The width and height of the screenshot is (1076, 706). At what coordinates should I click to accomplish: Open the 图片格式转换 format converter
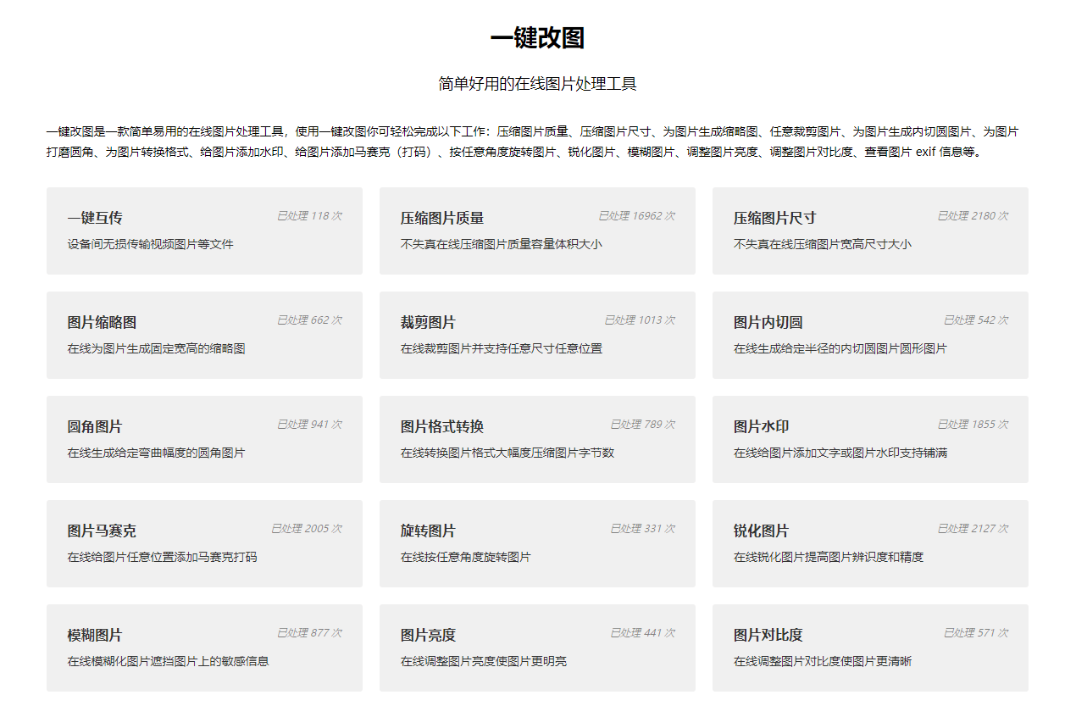[x=536, y=439]
